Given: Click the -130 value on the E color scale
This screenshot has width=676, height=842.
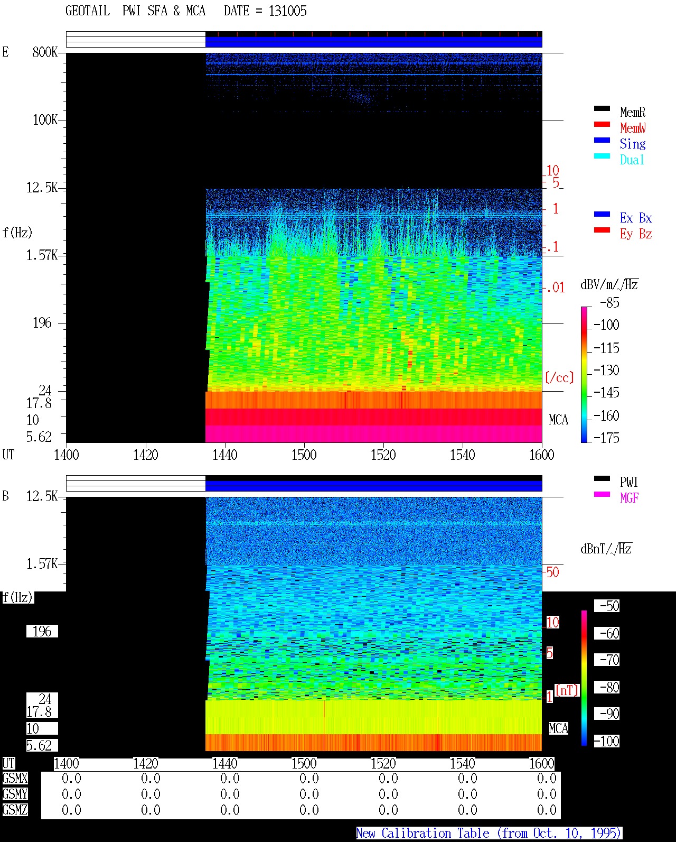Looking at the screenshot, I should (607, 370).
